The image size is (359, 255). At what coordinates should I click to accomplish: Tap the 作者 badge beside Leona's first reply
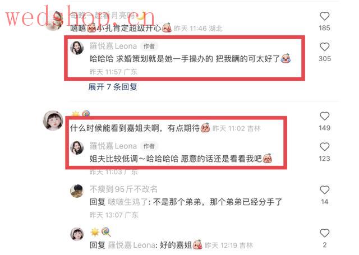click(149, 46)
